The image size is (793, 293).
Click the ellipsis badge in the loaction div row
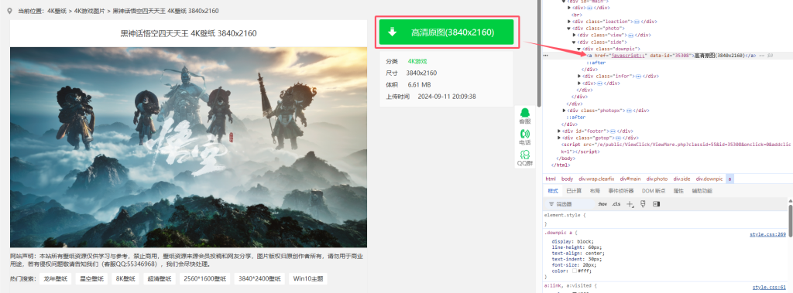[637, 22]
